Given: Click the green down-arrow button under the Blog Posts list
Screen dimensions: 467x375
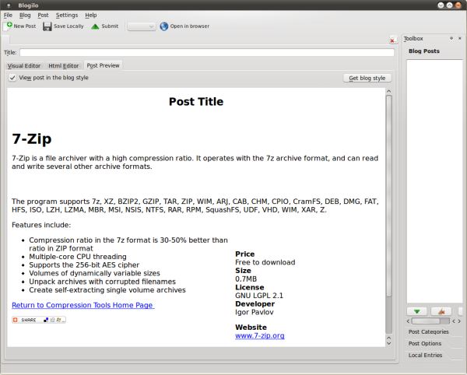Looking at the screenshot, I should [x=416, y=311].
